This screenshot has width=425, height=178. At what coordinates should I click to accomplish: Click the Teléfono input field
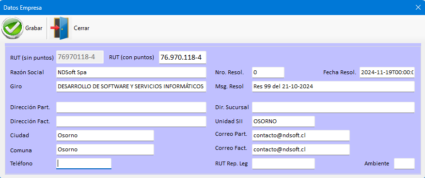click(x=84, y=163)
